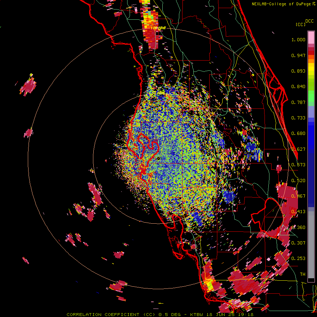Click the 50 NMI range ring label
This screenshot has width=317, height=317.
tap(158, 93)
